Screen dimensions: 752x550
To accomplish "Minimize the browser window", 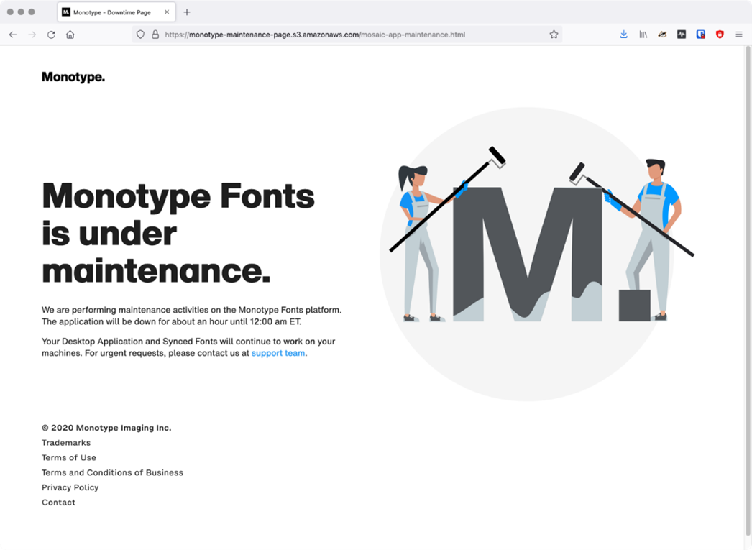I will click(21, 12).
